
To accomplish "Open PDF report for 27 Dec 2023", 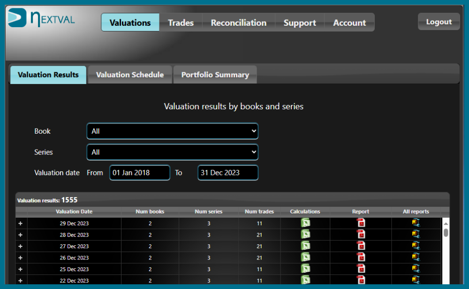I will pos(361,246).
